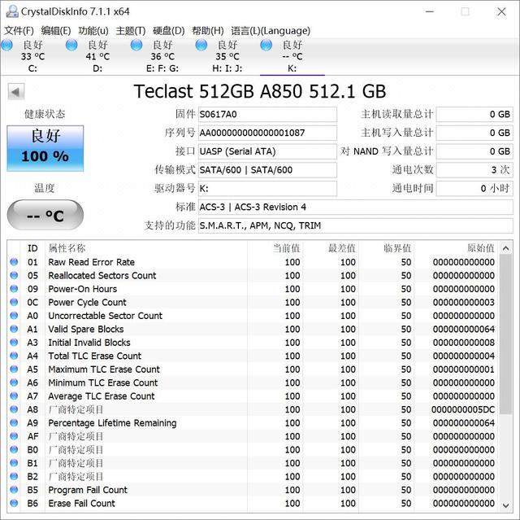
Task: Click the standard field ACS-3 Revision 4
Action: pos(356,208)
